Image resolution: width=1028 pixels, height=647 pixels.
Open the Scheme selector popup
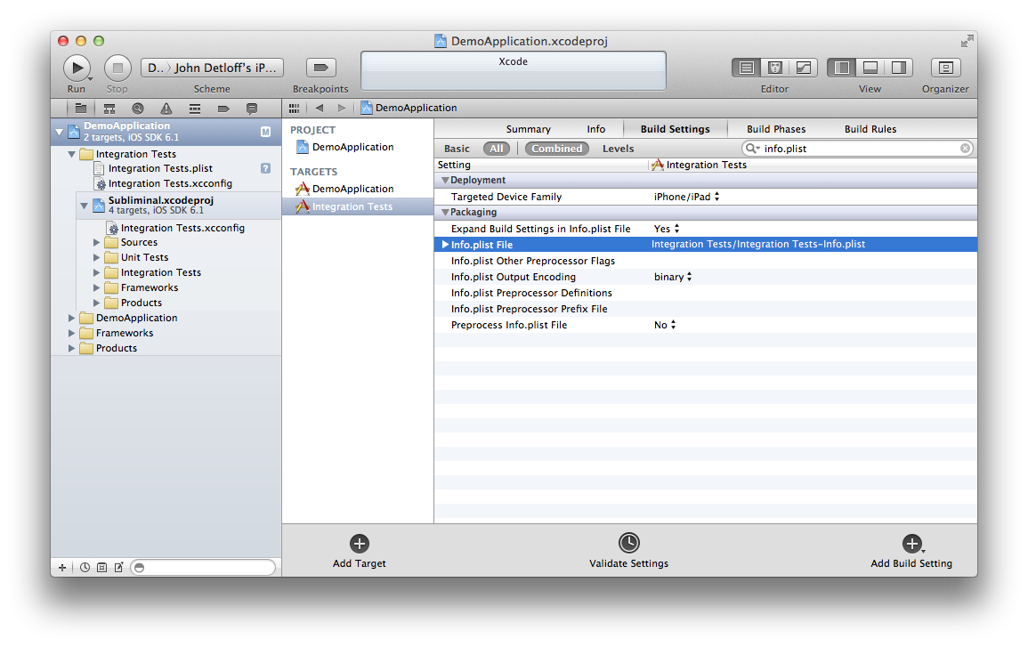pyautogui.click(x=212, y=68)
